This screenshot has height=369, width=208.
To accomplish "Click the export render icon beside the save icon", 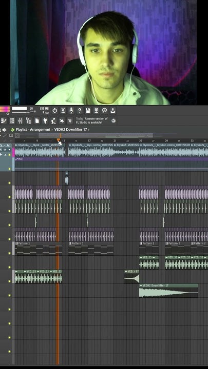I will [x=96, y=110].
